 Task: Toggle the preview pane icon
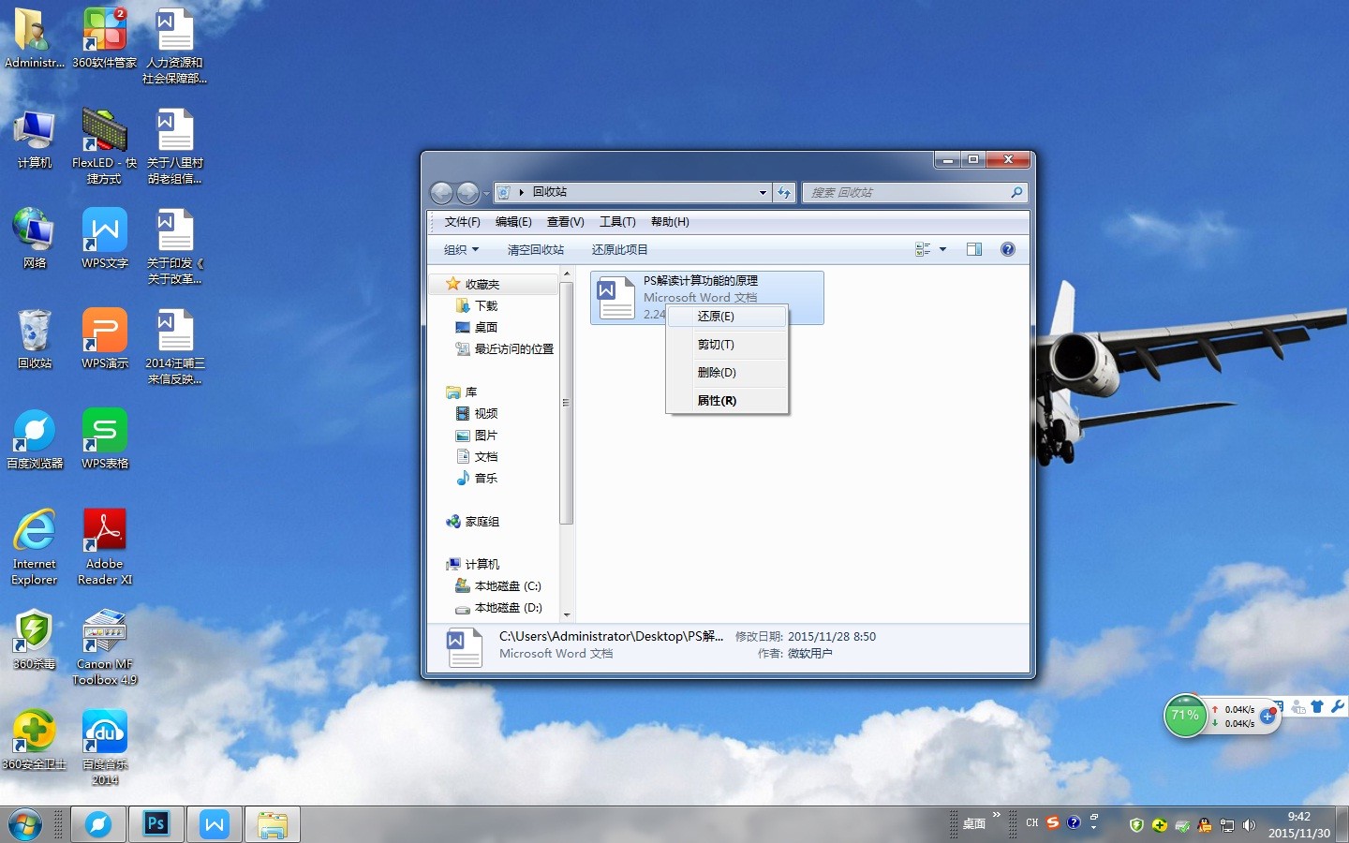point(974,249)
